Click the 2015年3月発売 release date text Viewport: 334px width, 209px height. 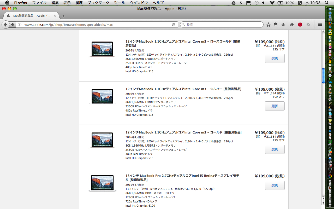(x=135, y=185)
